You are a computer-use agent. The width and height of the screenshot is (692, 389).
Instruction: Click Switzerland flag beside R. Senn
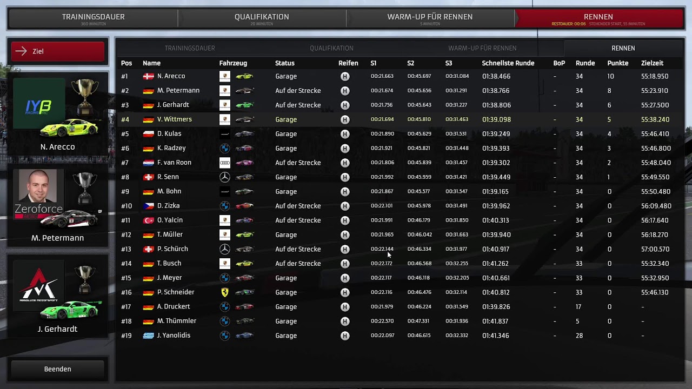point(148,177)
